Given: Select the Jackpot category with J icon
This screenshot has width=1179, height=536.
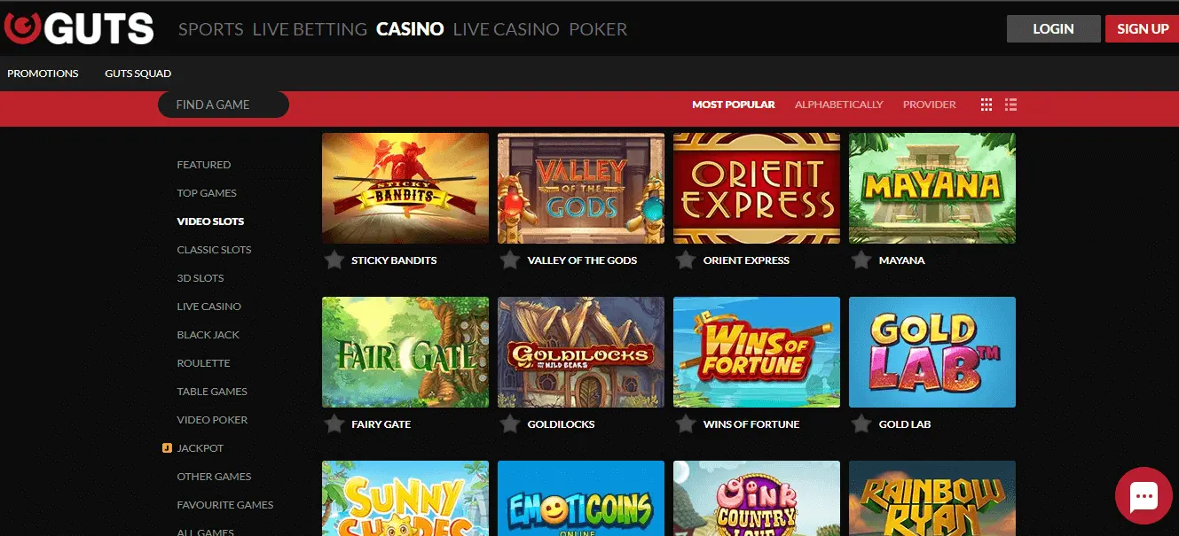Looking at the screenshot, I should coord(193,448).
